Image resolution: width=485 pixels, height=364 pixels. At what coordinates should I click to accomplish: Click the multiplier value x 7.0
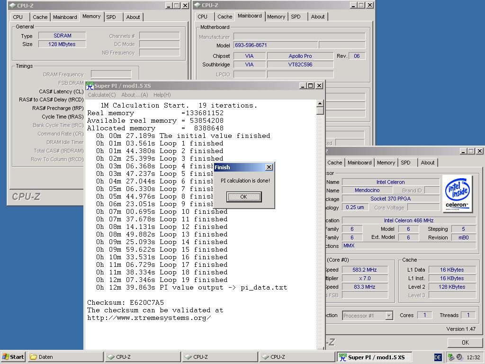(365, 278)
